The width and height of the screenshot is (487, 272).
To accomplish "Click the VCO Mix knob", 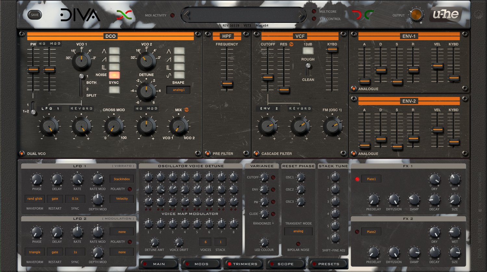I will [x=179, y=126].
